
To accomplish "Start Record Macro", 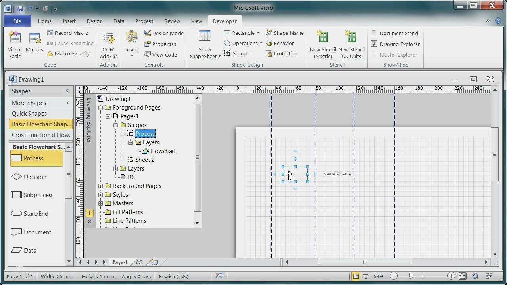I will (67, 33).
